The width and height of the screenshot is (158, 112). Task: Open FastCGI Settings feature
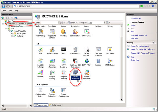tap(40, 63)
